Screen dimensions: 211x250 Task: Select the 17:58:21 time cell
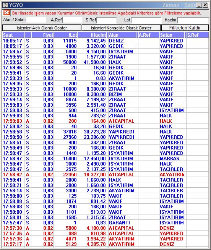point(12,185)
